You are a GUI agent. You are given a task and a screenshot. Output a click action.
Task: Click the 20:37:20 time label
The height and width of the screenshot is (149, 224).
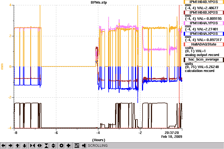click(172, 133)
